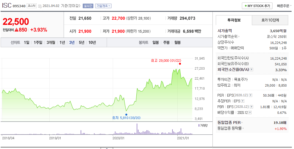Show the 주봉 weekly candle chart
This screenshot has width=294, height=149.
pyautogui.click(x=166, y=42)
